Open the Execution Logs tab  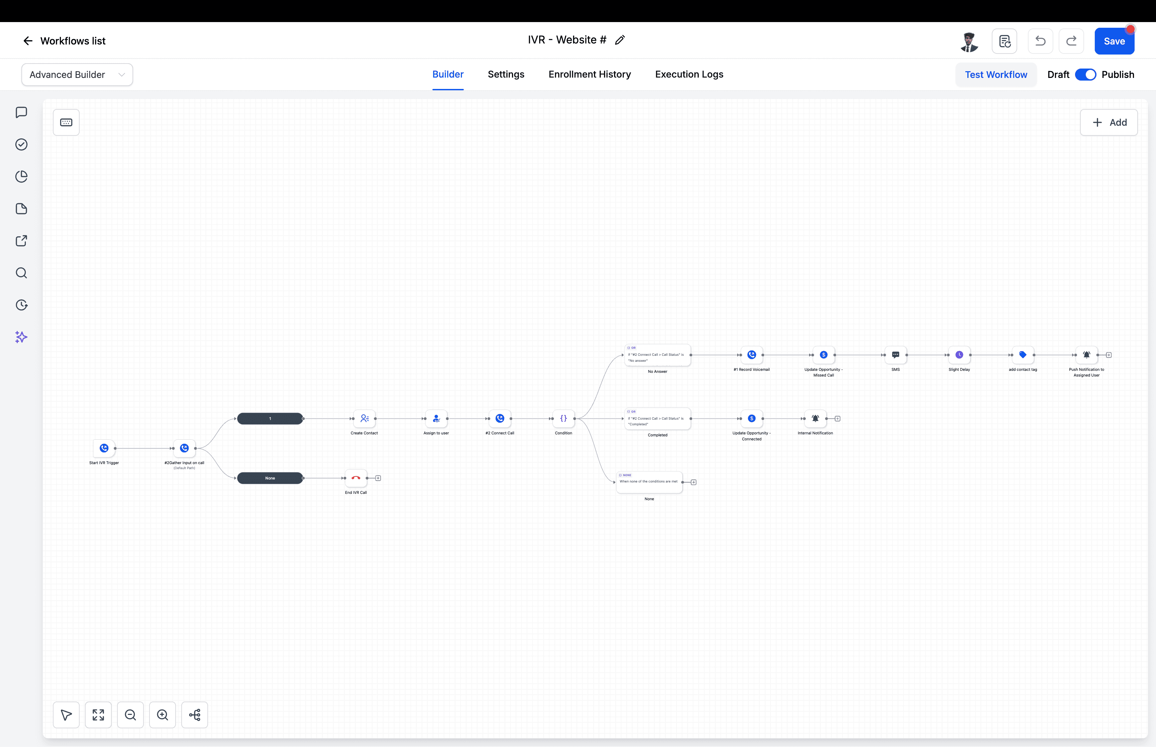pyautogui.click(x=689, y=74)
